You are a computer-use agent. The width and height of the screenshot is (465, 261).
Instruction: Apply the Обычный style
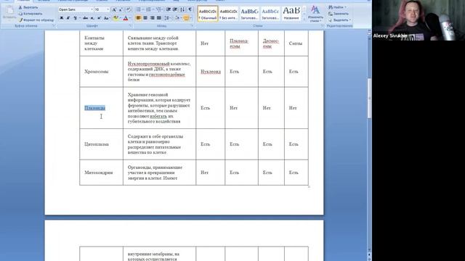click(x=208, y=14)
